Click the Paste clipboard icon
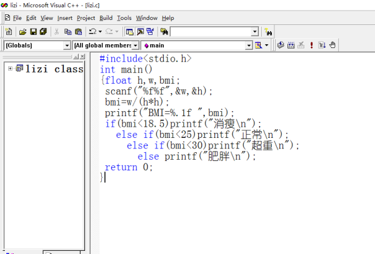This screenshot has width=375, height=254. (x=79, y=31)
